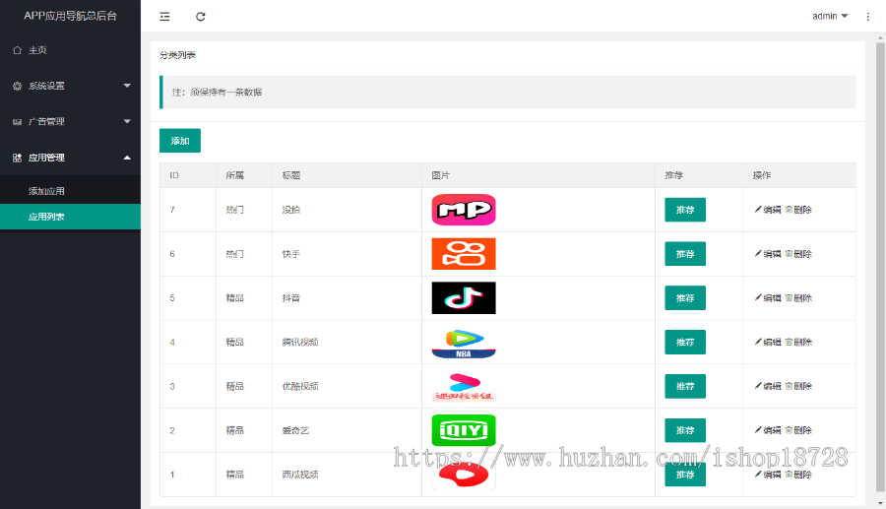Click 推荐 button for 优酷视频

[x=685, y=386]
